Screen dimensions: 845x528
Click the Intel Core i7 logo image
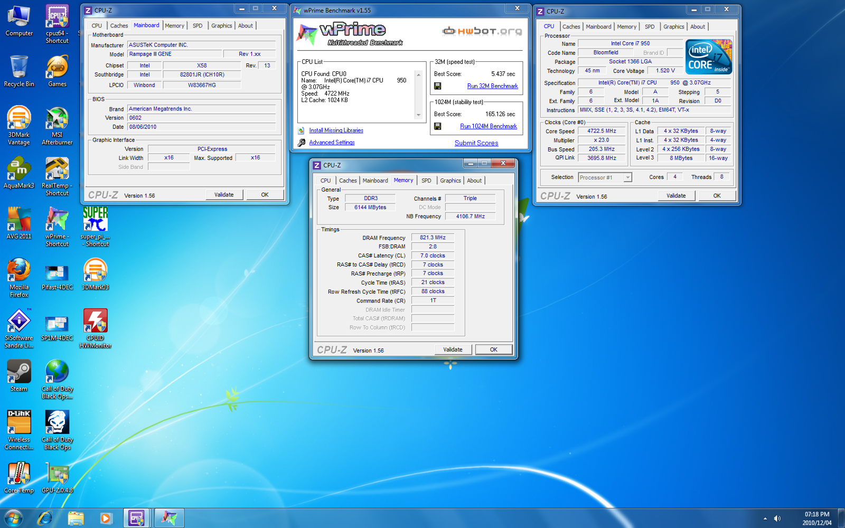[708, 56]
